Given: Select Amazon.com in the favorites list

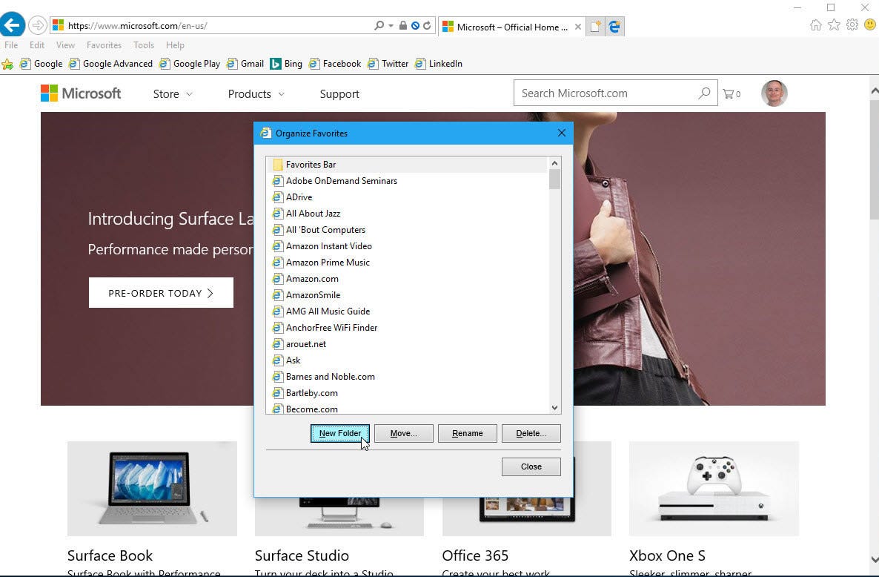Looking at the screenshot, I should (x=311, y=279).
